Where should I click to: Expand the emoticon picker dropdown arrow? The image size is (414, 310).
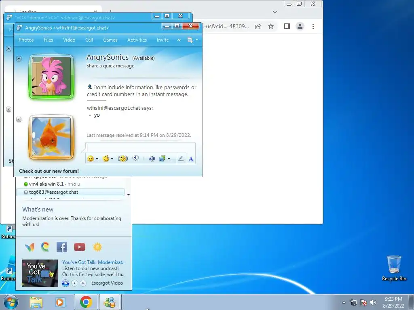coord(97,159)
